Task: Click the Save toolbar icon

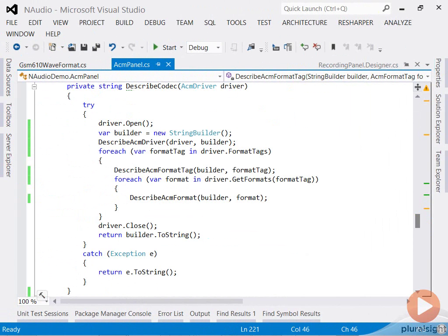Action: tap(84, 47)
